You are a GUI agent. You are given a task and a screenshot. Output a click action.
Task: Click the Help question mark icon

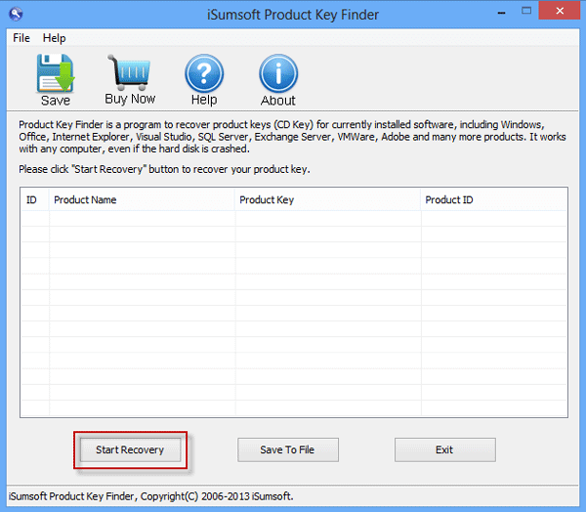point(204,73)
